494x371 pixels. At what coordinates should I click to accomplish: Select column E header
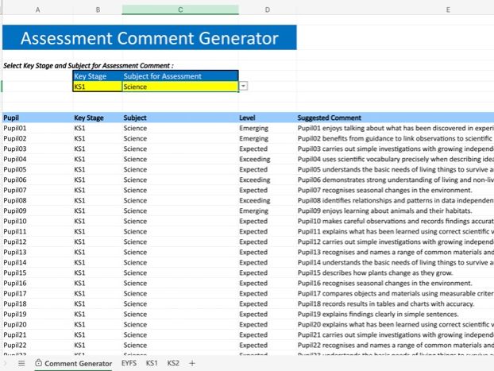point(448,10)
